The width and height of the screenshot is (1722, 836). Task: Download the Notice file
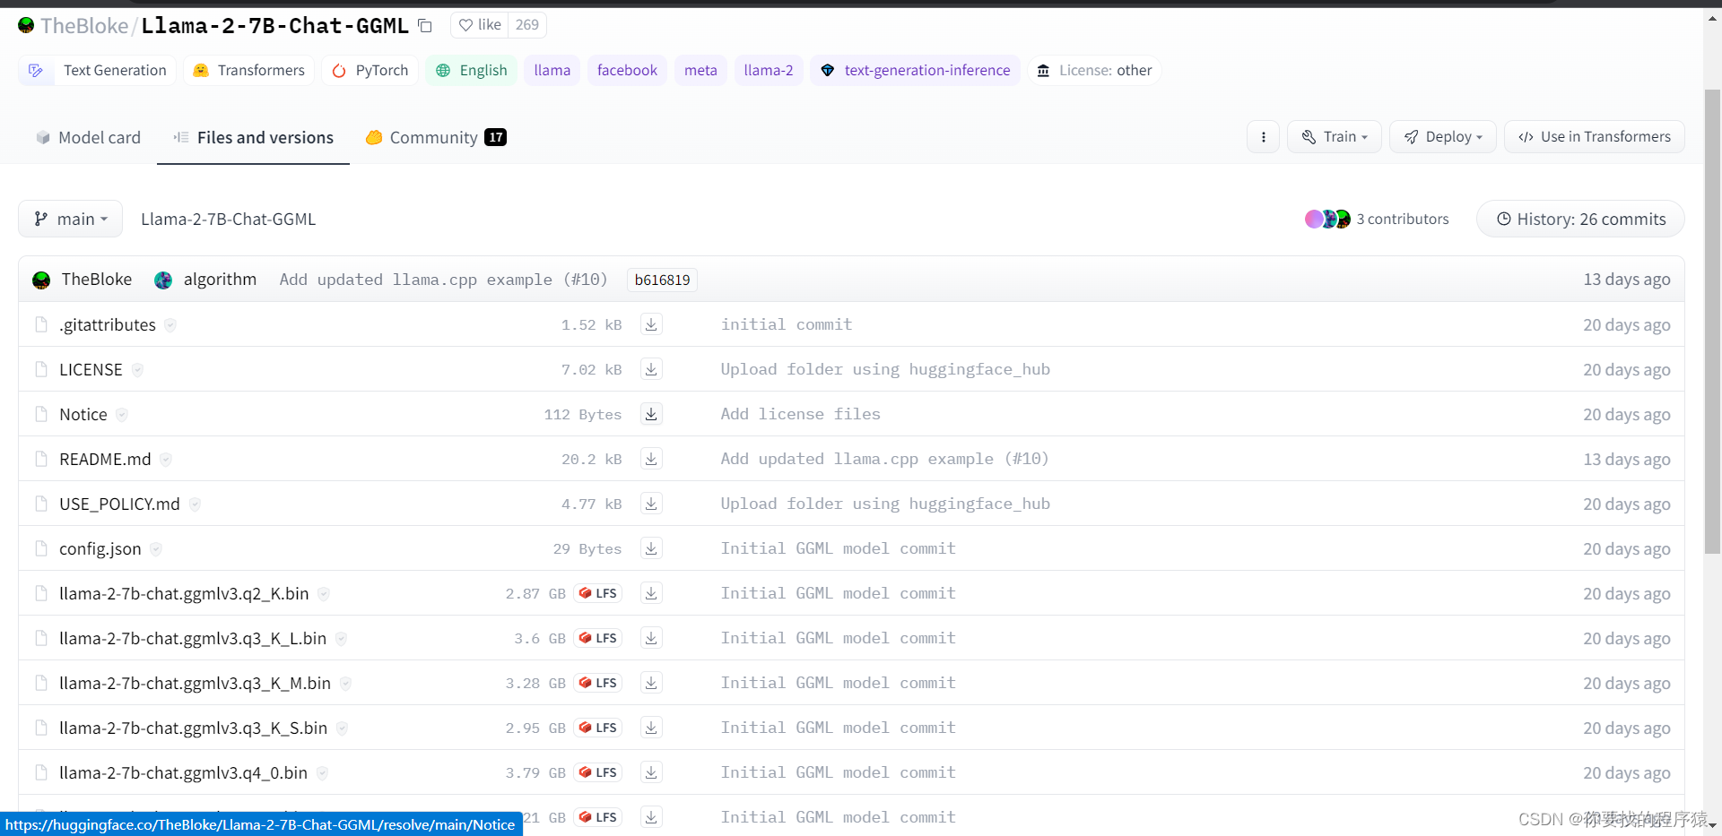[x=651, y=414]
